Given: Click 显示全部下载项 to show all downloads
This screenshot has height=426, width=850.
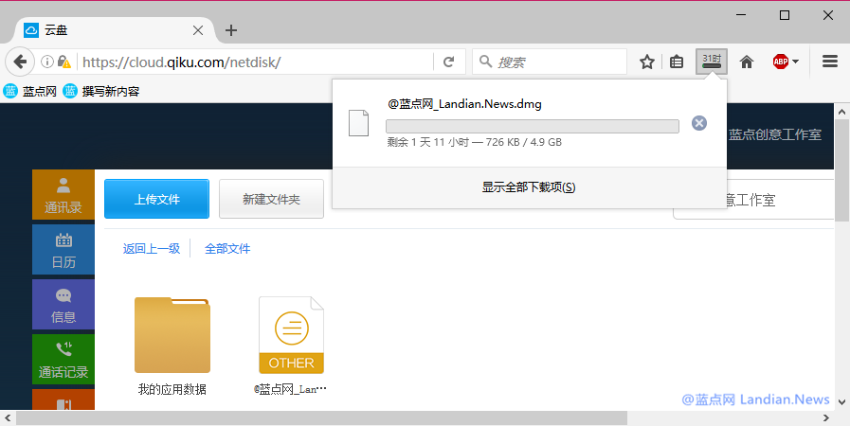Looking at the screenshot, I should [x=529, y=187].
